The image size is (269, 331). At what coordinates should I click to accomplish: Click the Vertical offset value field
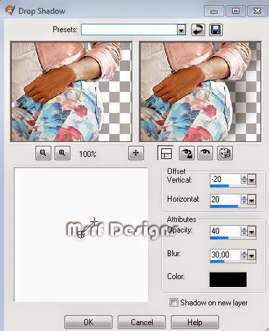pyautogui.click(x=226, y=179)
